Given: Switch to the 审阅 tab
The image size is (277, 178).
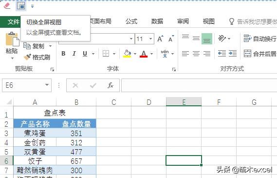Looking at the screenshot, I should point(183,21).
